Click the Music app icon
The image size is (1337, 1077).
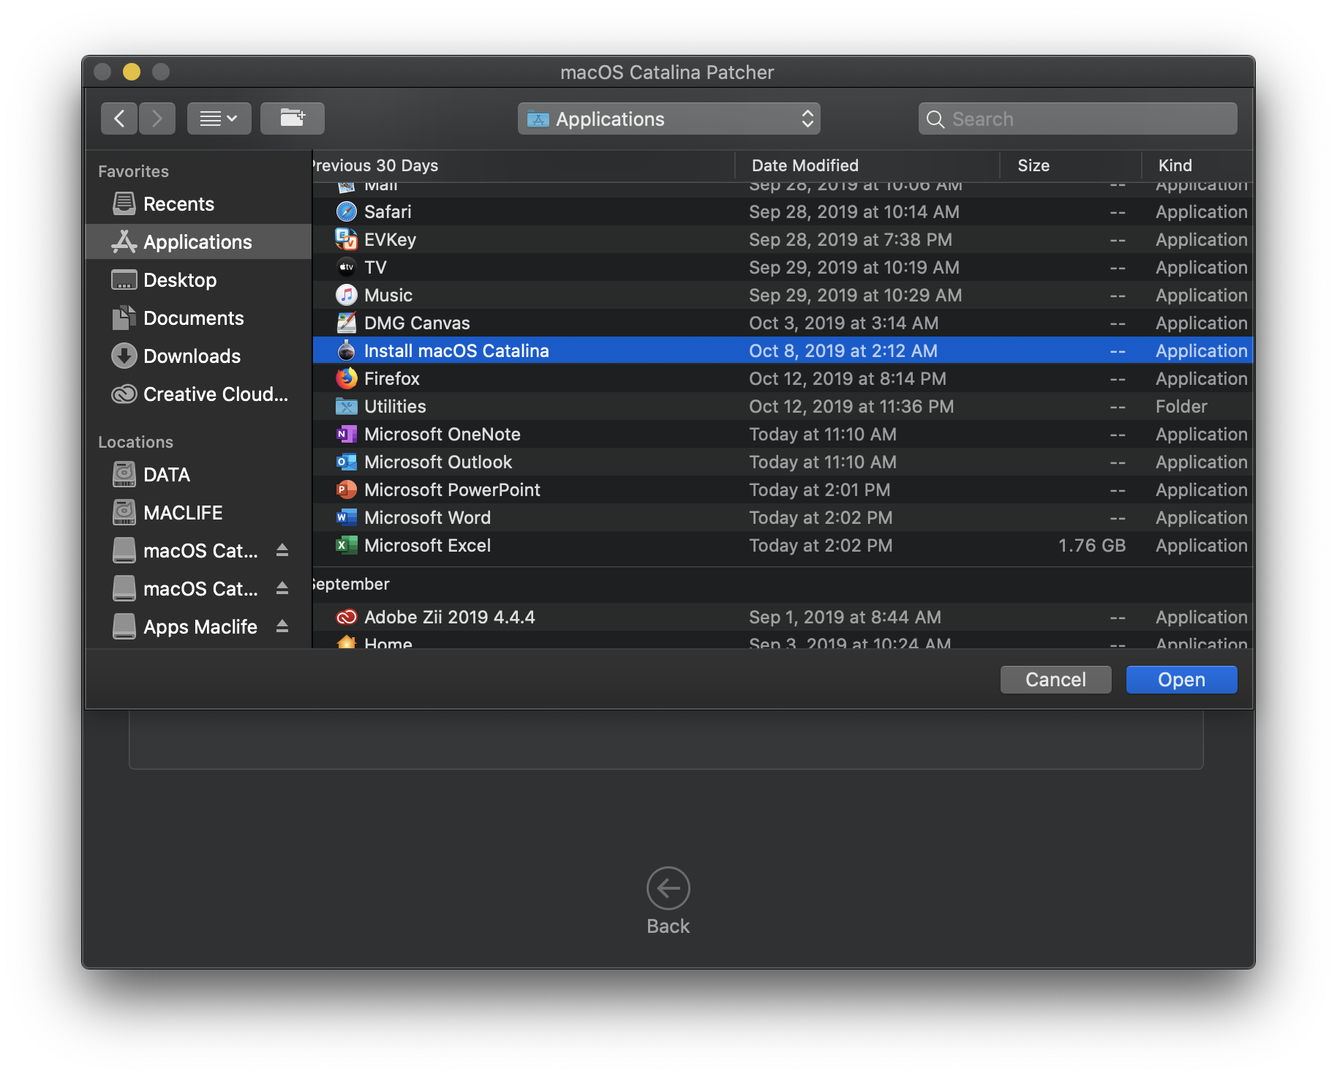pos(347,295)
